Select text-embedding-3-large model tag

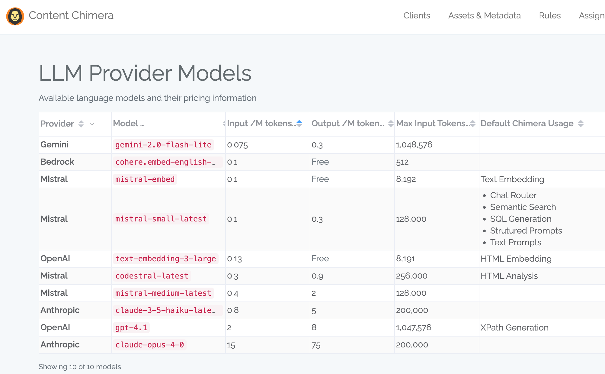tap(165, 259)
